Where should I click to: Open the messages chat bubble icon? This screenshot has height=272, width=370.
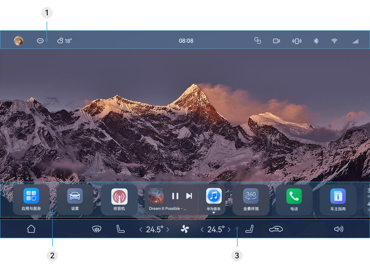tap(40, 41)
